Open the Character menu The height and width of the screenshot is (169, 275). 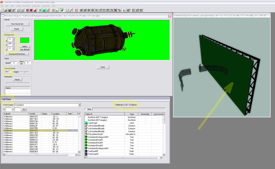click(36, 6)
